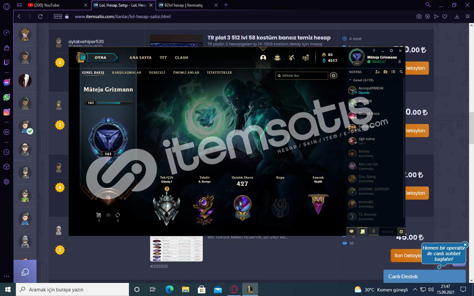Open the Opera easy setup menu
Screen dimensions: 474x296
coord(467,16)
